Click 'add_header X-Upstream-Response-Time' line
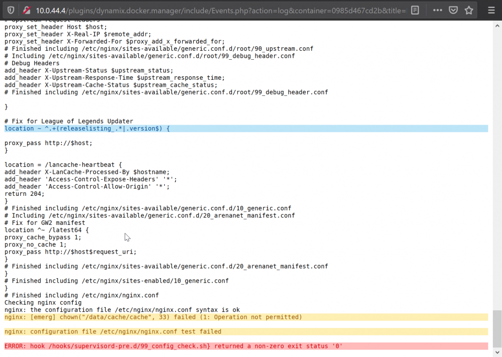 [x=114, y=77]
